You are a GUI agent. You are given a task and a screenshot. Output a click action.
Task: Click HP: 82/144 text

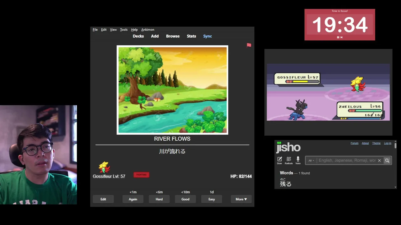tap(241, 176)
